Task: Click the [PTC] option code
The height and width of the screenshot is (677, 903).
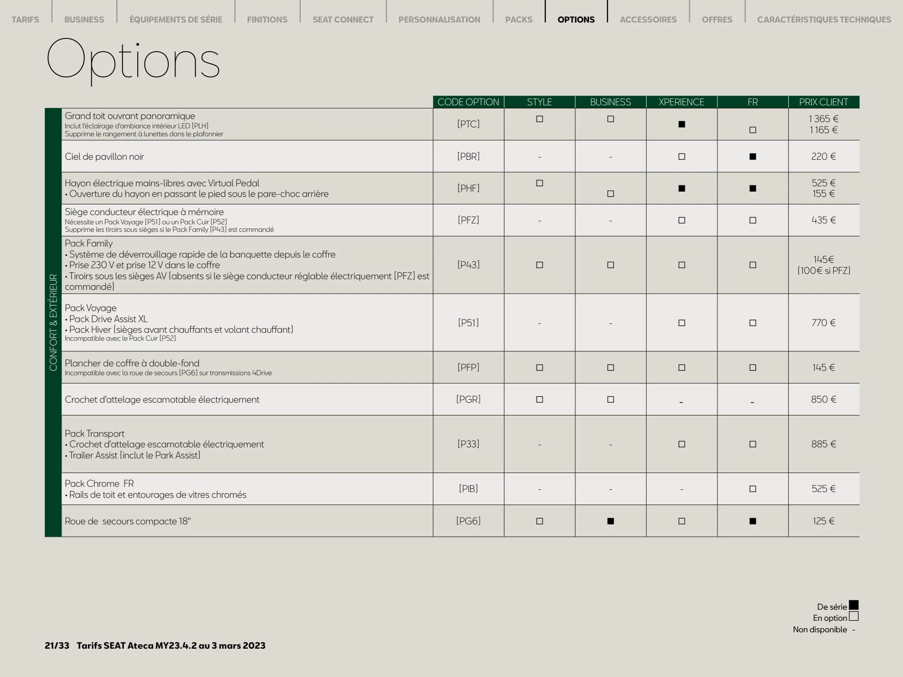Action: 469,124
